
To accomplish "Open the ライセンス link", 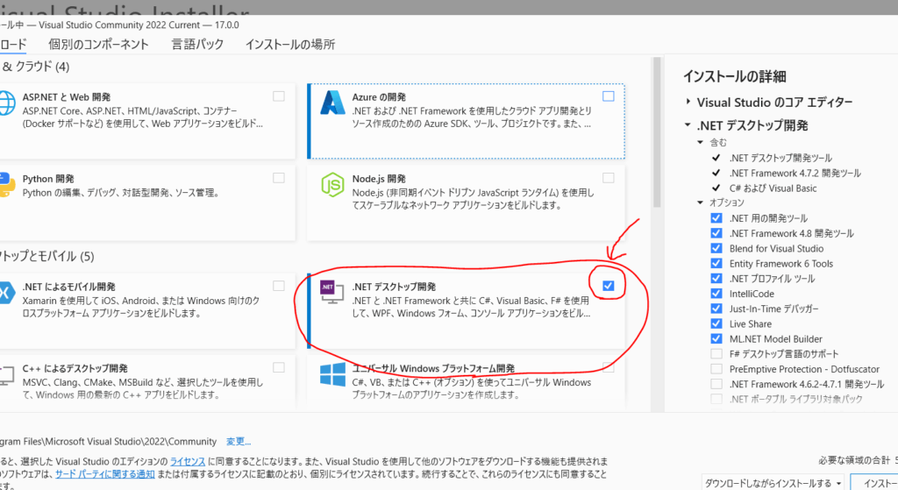I will (x=188, y=460).
